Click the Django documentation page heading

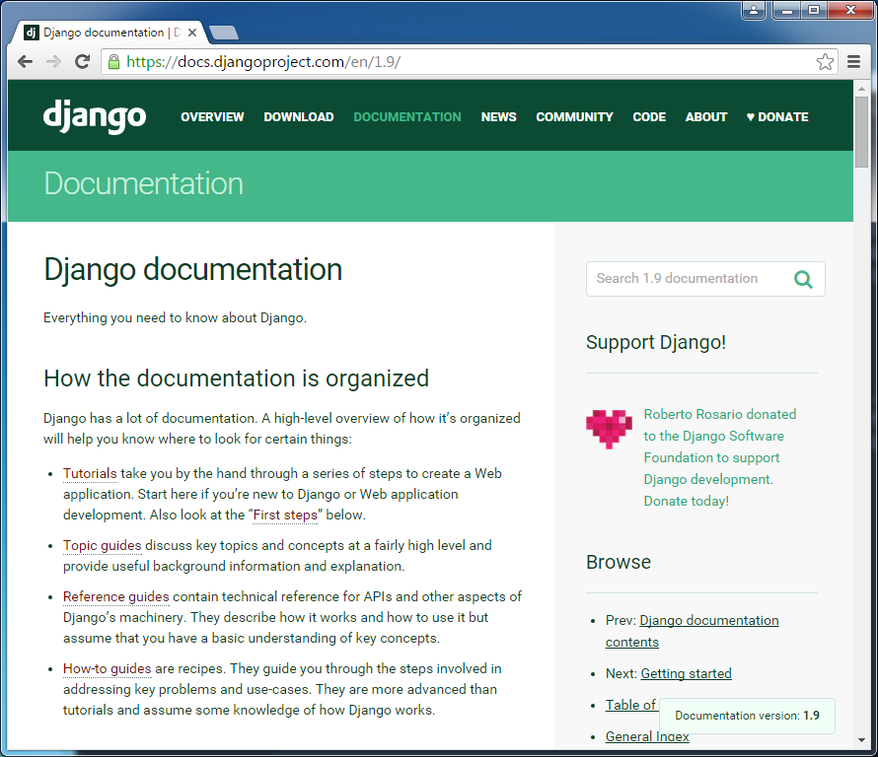[193, 270]
